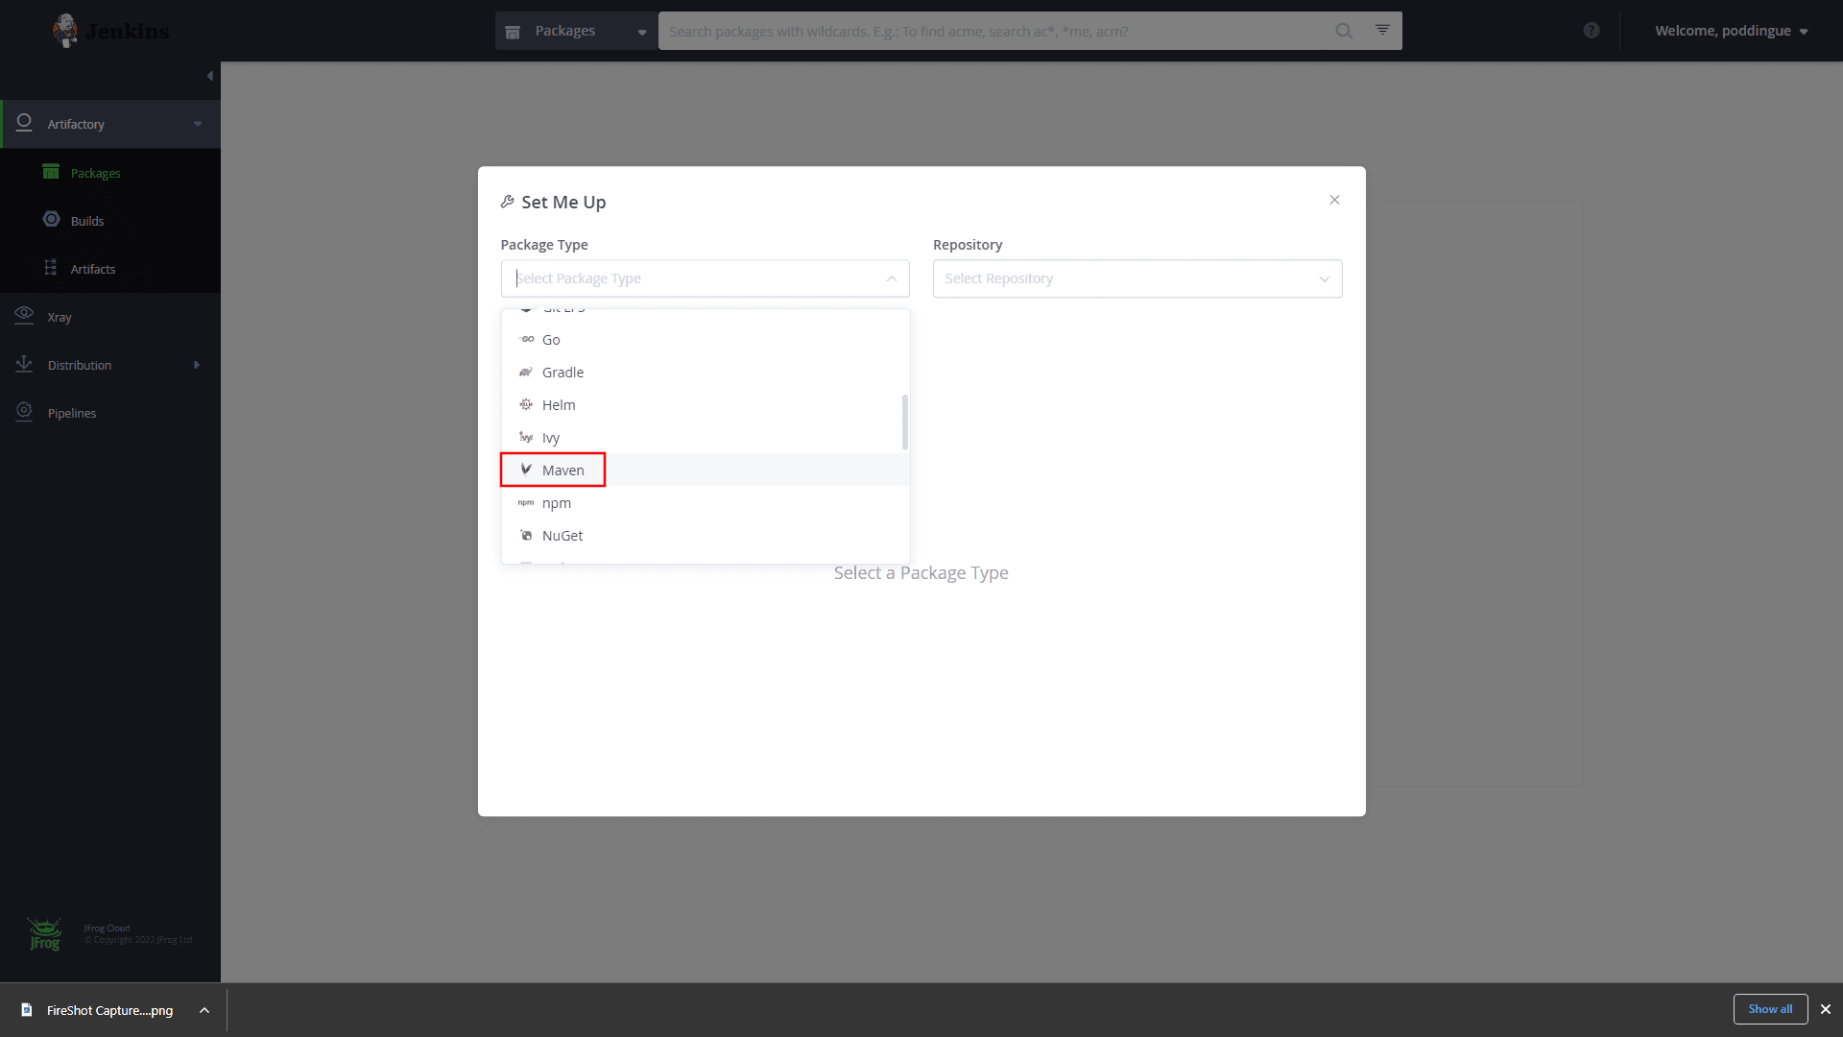
Task: Click the Artifactory sidebar icon
Action: 25,123
